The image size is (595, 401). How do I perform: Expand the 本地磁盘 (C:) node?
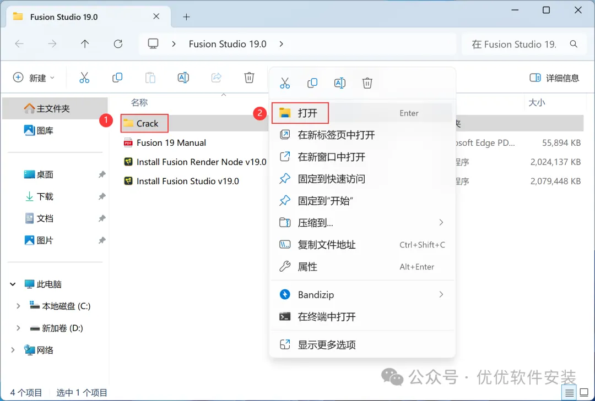(x=18, y=306)
